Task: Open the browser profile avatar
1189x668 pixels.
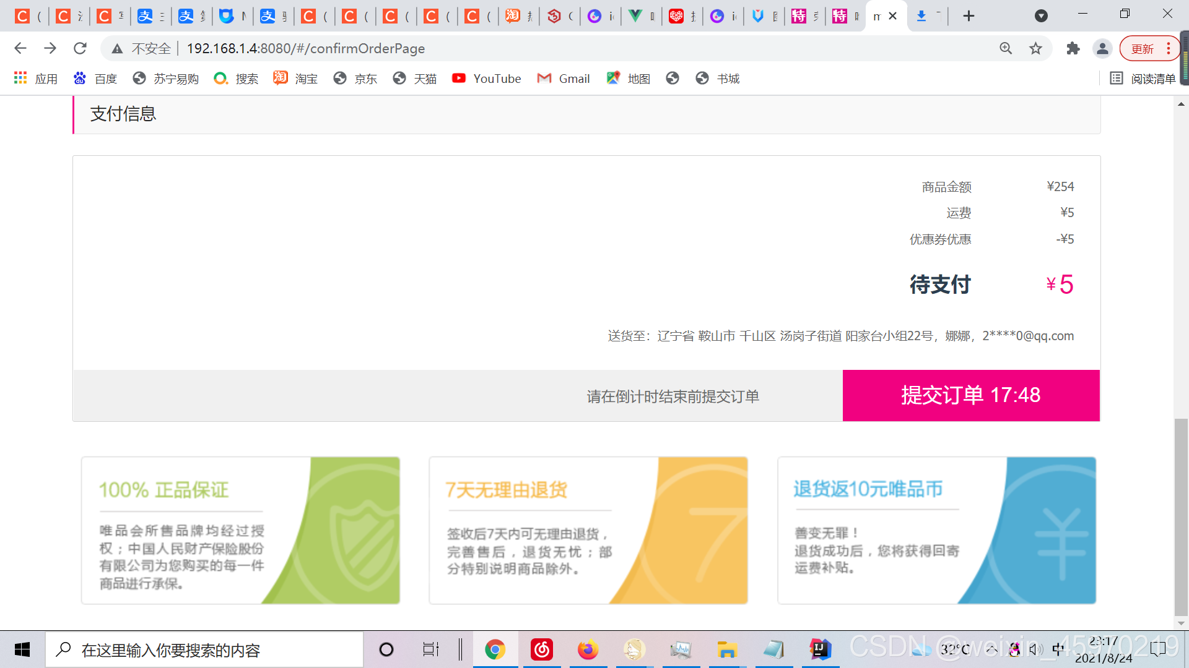Action: click(x=1103, y=48)
